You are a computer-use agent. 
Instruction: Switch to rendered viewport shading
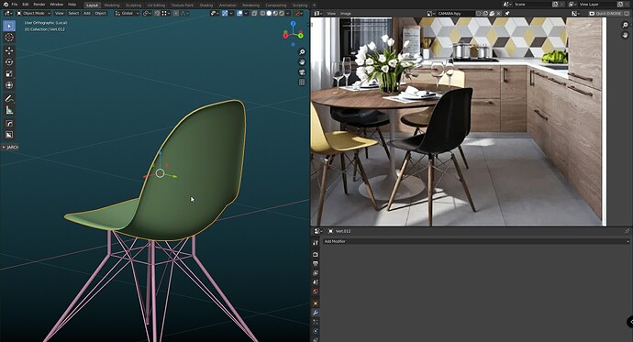[282, 14]
